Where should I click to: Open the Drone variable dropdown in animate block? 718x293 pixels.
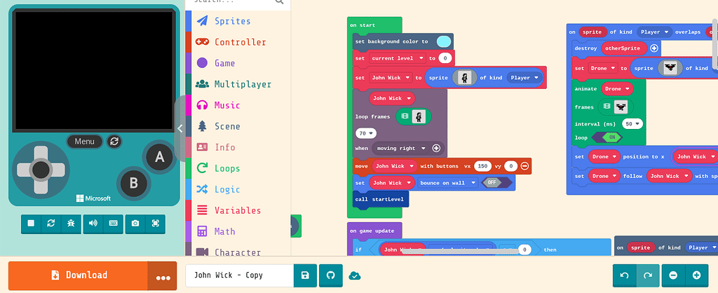(617, 89)
